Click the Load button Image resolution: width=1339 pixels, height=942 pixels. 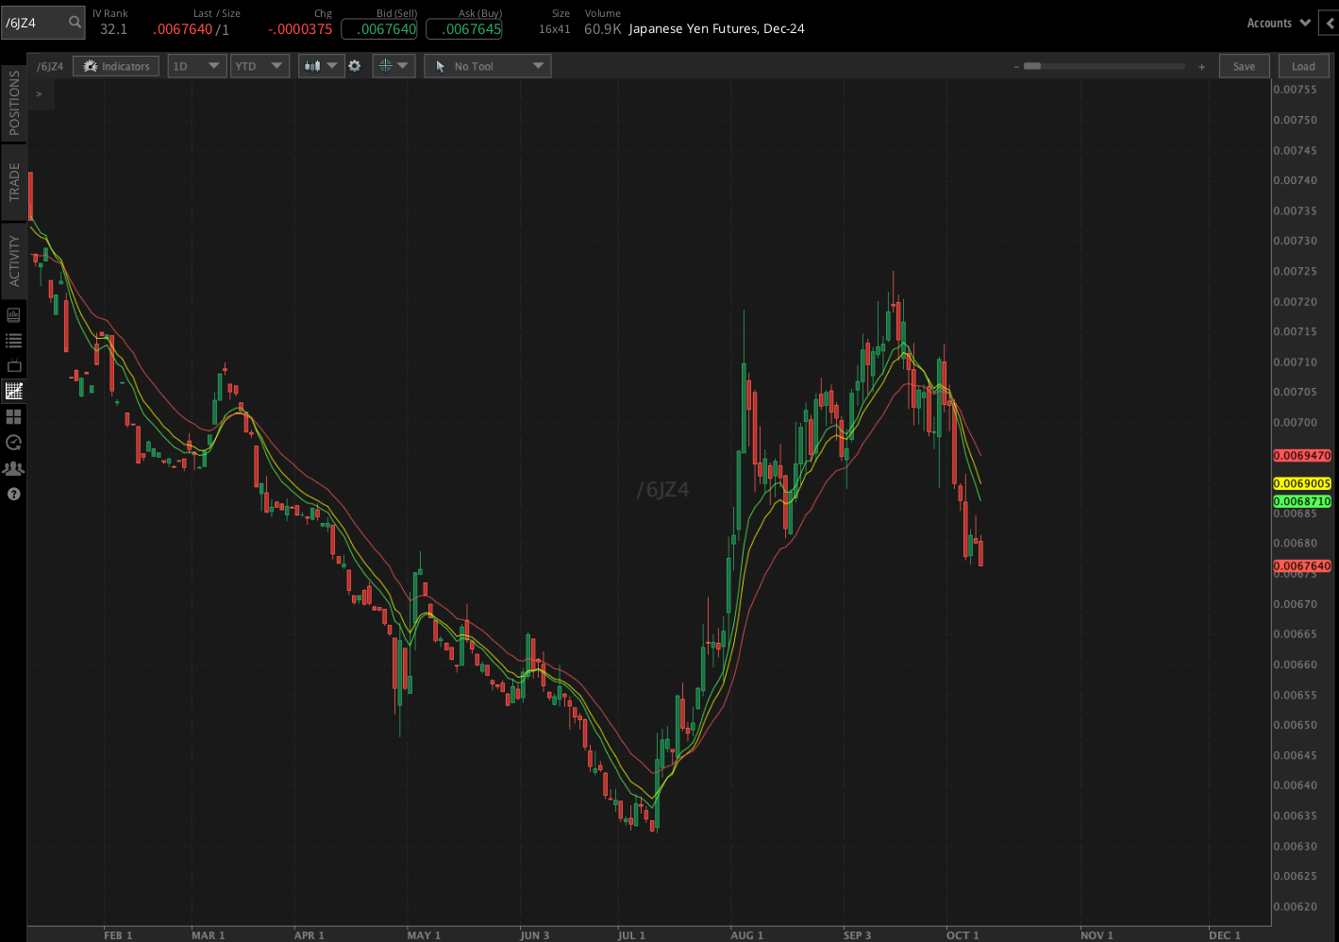coord(1303,65)
